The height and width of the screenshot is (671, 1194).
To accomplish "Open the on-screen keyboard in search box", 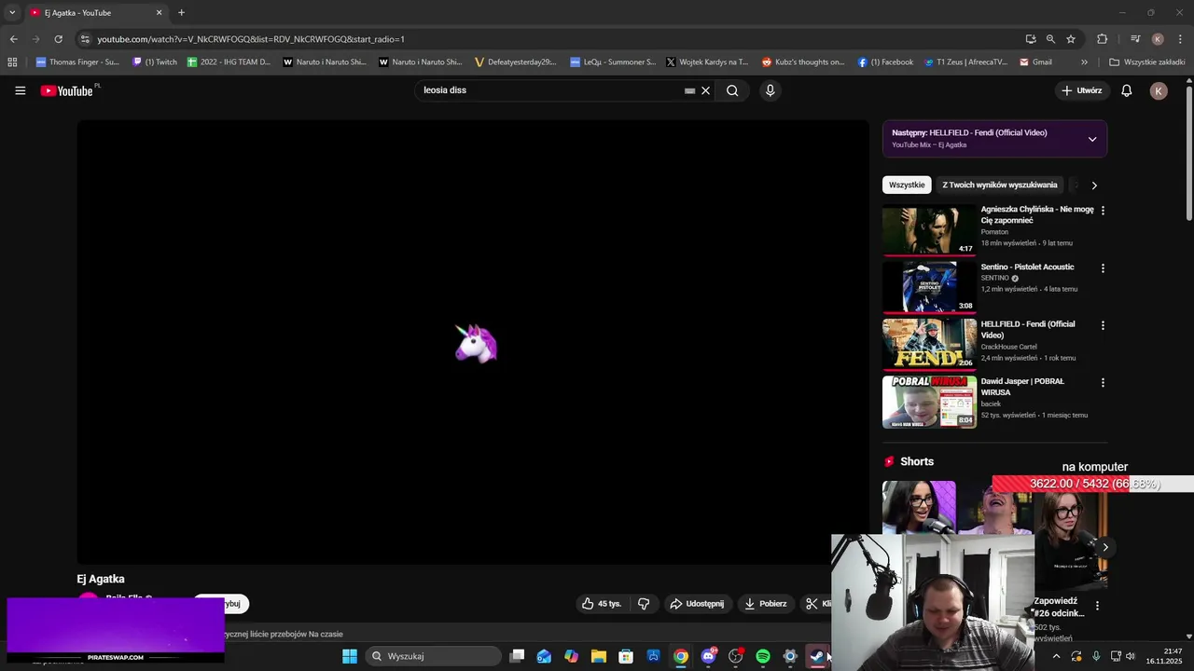I will coord(689,90).
